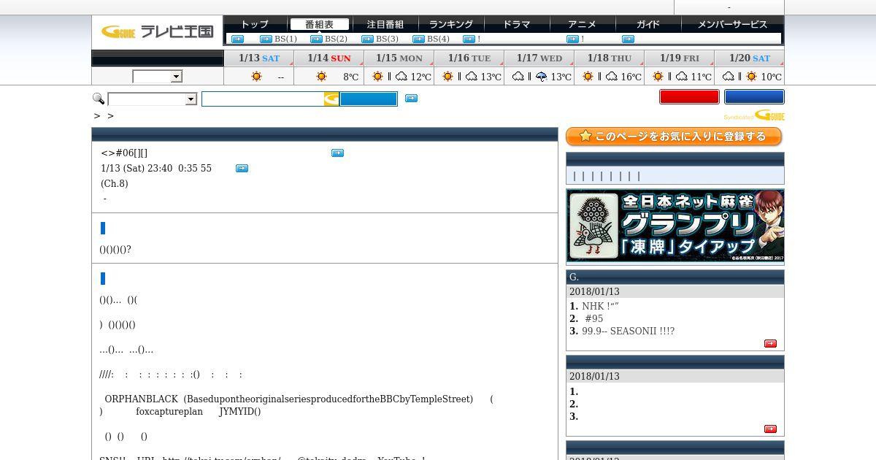Click the cloud weather icon for 1/18 THU

pos(611,76)
